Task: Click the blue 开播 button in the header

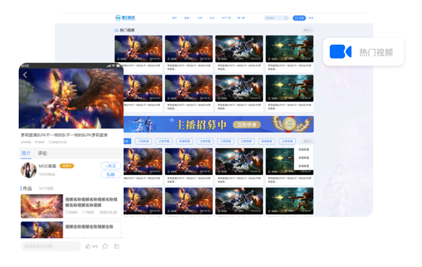Action: (x=299, y=18)
